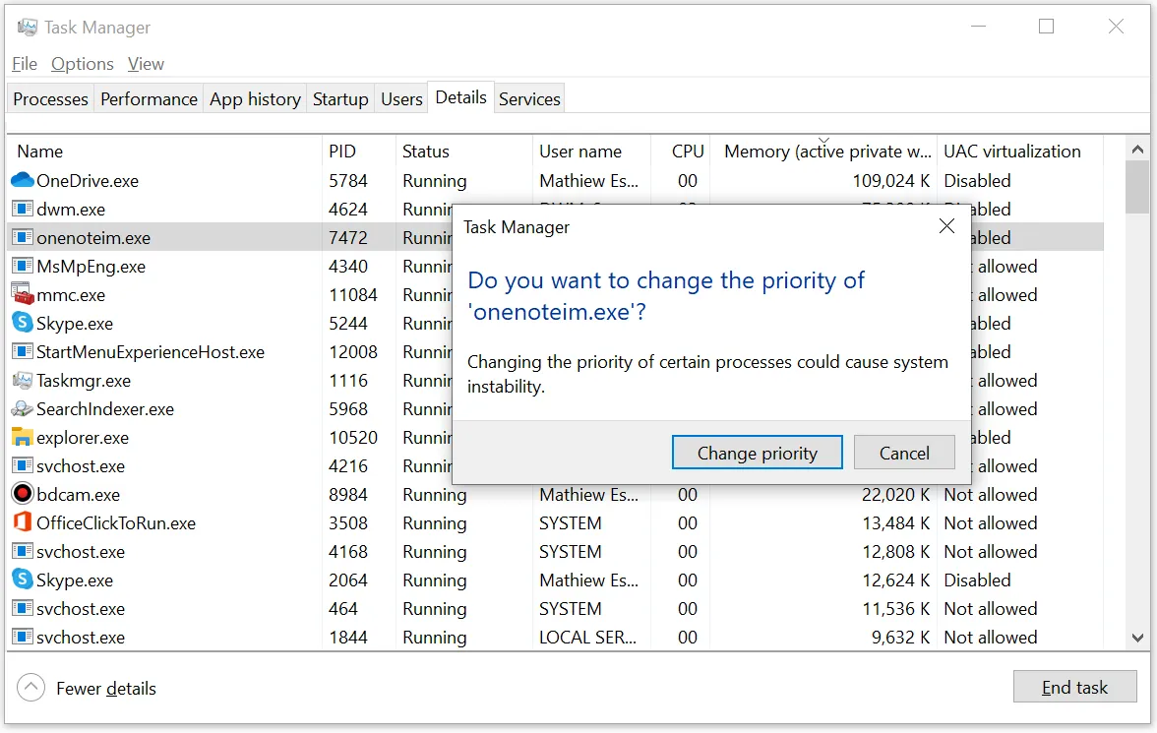
Task: Confirm with the Change priority button
Action: 758,453
